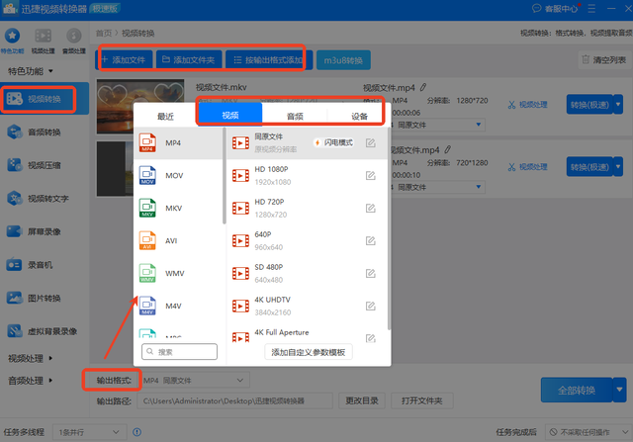Click the 打开文件夹 button
Viewport: 633px width, 442px height.
(422, 400)
